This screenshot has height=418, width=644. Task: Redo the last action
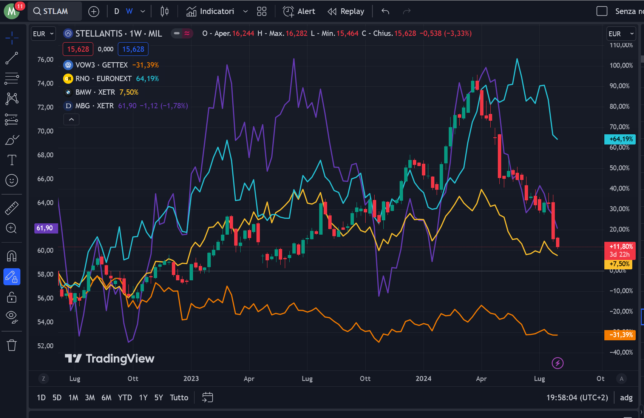coord(407,11)
